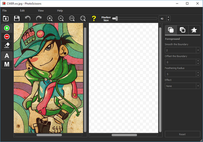Zoom in with the magnifier plus
The width and height of the screenshot is (203, 142).
[50, 18]
